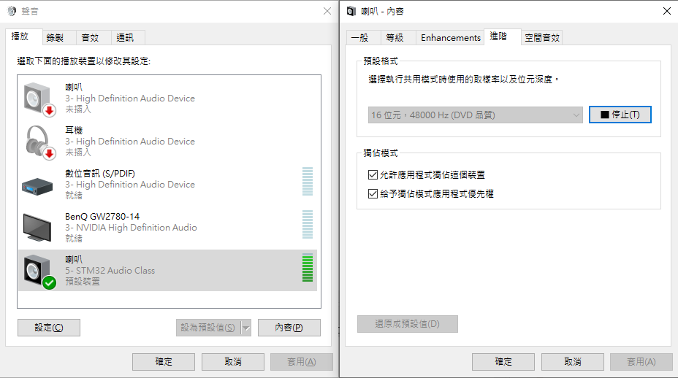This screenshot has height=378, width=678.
Task: Click 還原成預設值(D) button
Action: (x=408, y=324)
